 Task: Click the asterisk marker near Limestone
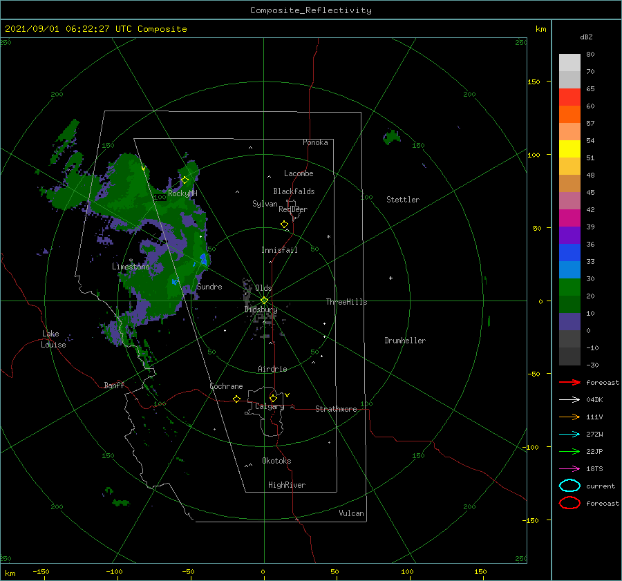(131, 260)
